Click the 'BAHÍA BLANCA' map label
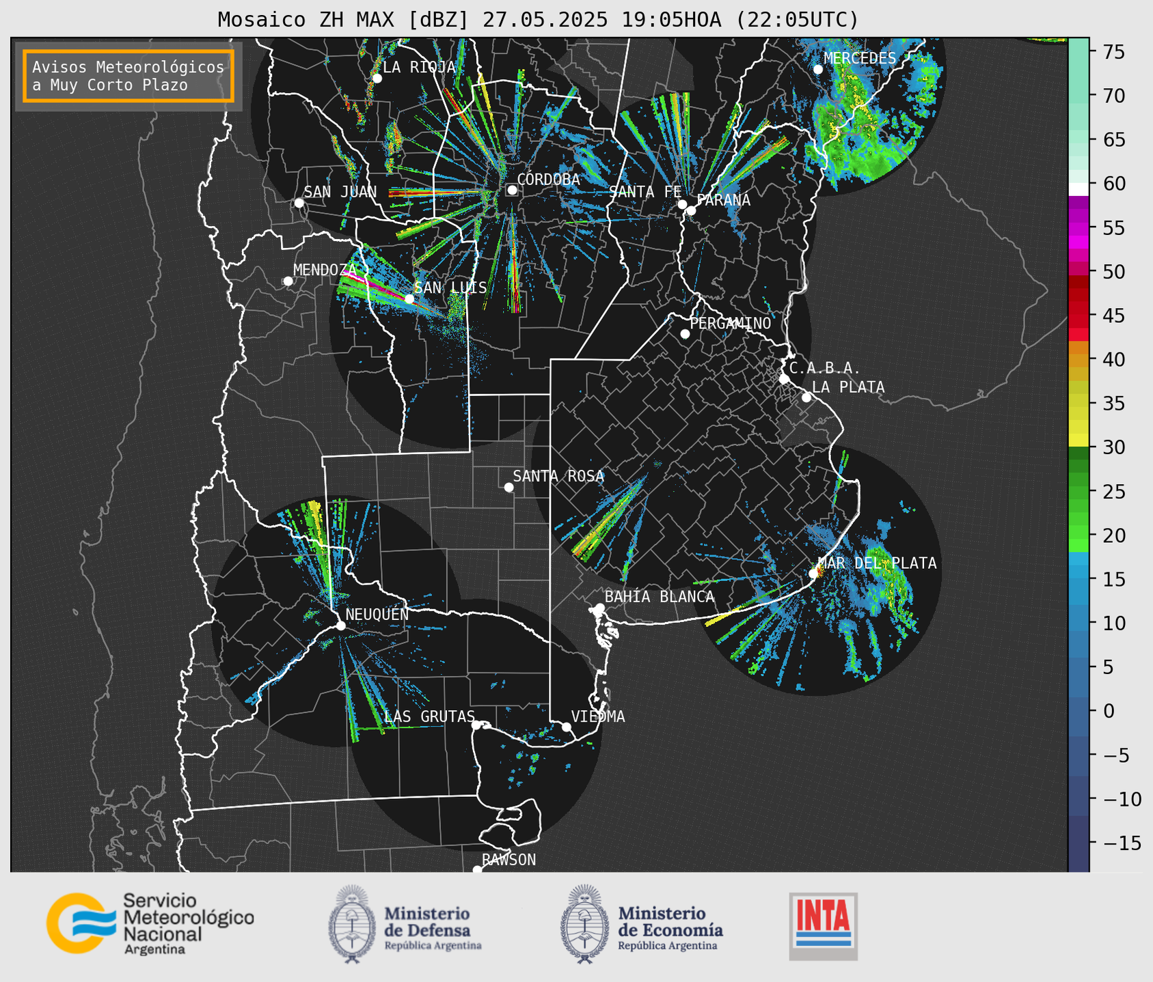Image resolution: width=1153 pixels, height=982 pixels. tap(660, 597)
